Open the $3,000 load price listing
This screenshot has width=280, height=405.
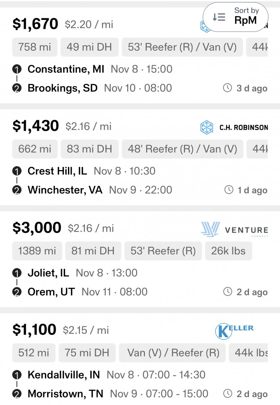pos(37,228)
